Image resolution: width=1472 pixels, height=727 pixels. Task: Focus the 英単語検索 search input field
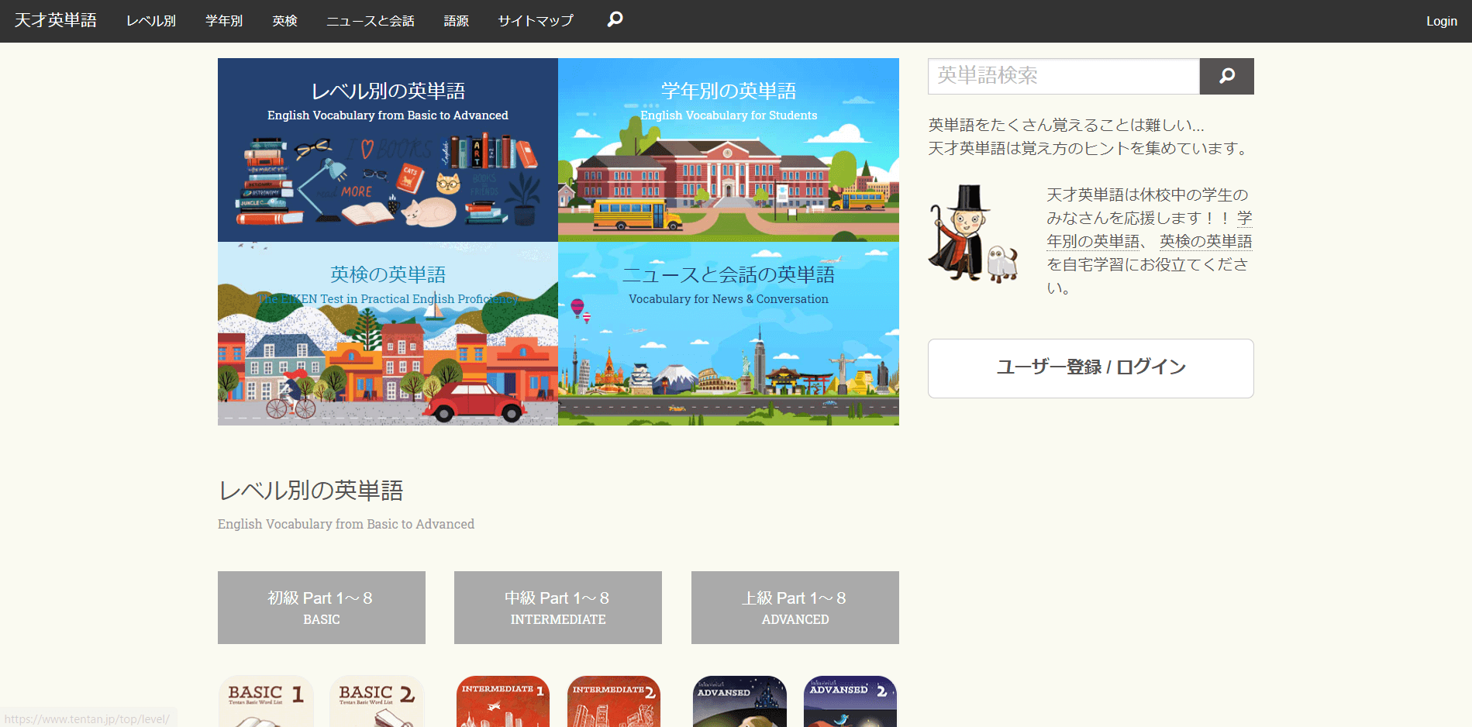coord(1063,76)
